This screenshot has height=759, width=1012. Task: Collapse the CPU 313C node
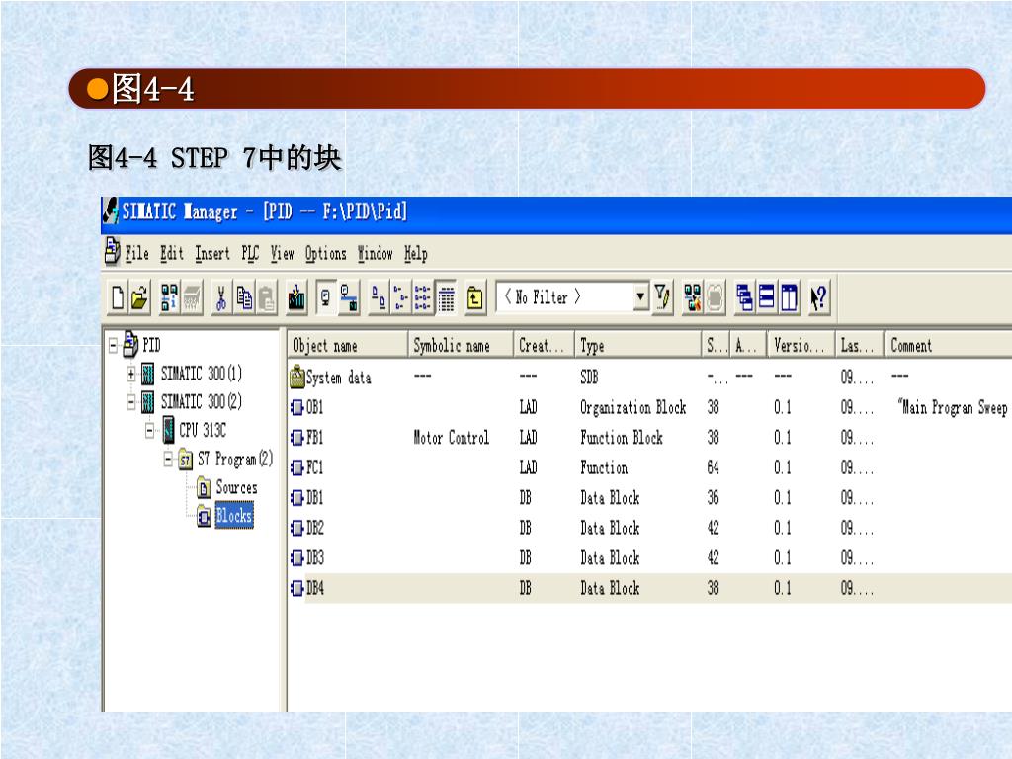click(150, 431)
